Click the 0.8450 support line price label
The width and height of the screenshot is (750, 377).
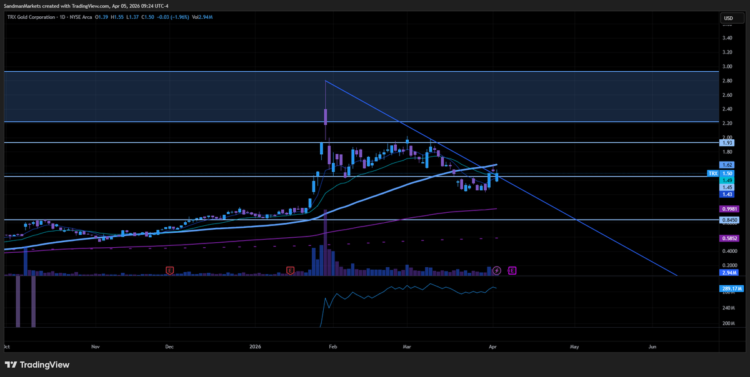coord(729,220)
